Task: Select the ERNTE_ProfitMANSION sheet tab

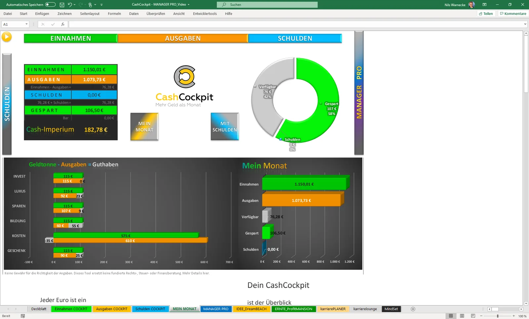Action: [294, 309]
